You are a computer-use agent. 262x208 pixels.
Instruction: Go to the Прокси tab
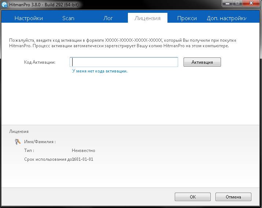(187, 18)
